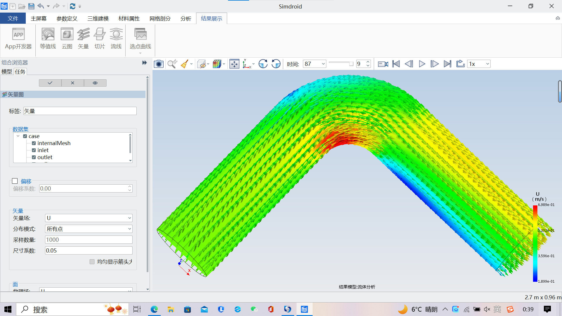
Task: Click the record animation camera icon
Action: click(x=383, y=64)
